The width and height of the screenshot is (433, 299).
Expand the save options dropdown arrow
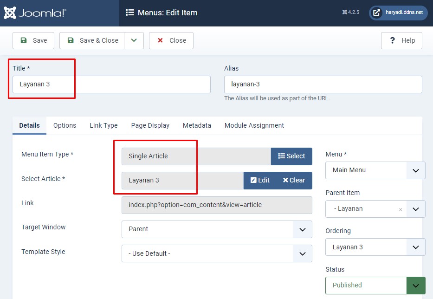click(134, 40)
